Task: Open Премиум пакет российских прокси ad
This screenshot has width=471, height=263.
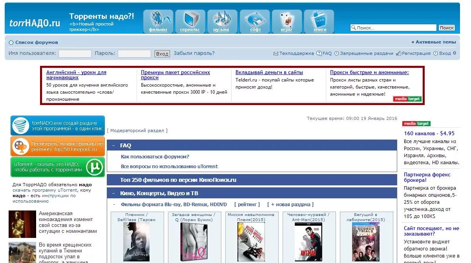Action: pos(175,75)
